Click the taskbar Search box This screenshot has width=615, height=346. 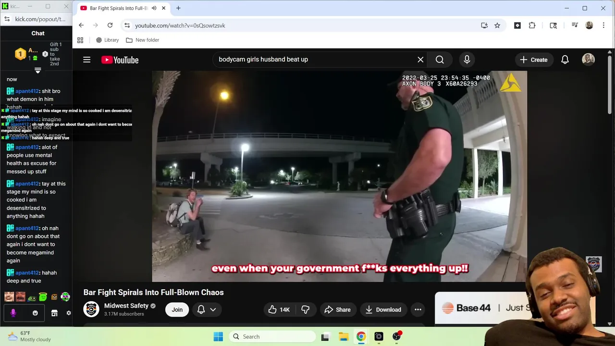[x=272, y=336]
